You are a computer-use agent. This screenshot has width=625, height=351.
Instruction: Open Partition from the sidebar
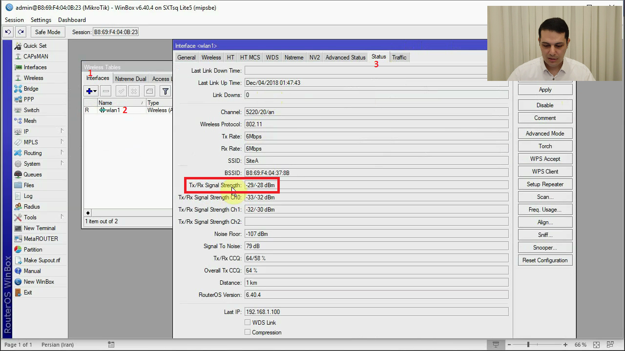33,250
